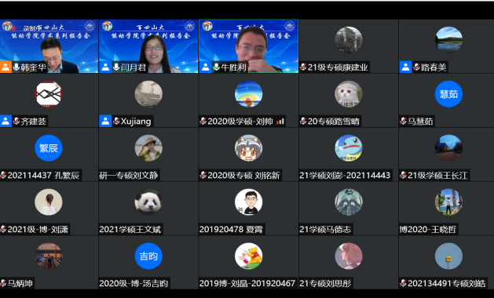
Task: Click the blue 繁辰 avatar circle
Action: pyautogui.click(x=49, y=148)
